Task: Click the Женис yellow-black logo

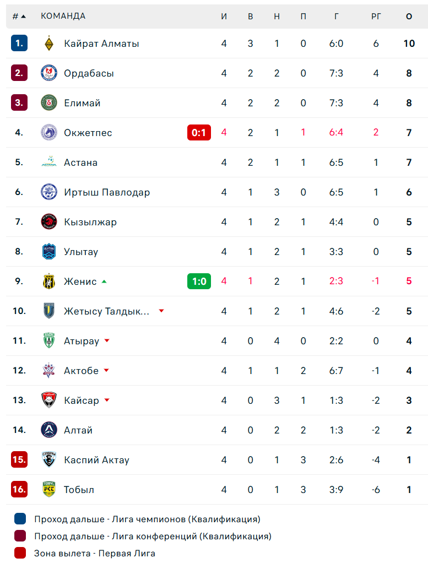Action: pos(49,281)
